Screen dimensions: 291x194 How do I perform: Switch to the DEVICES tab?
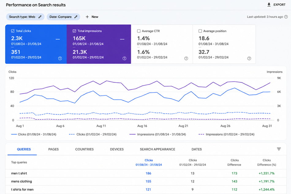tap(117, 149)
